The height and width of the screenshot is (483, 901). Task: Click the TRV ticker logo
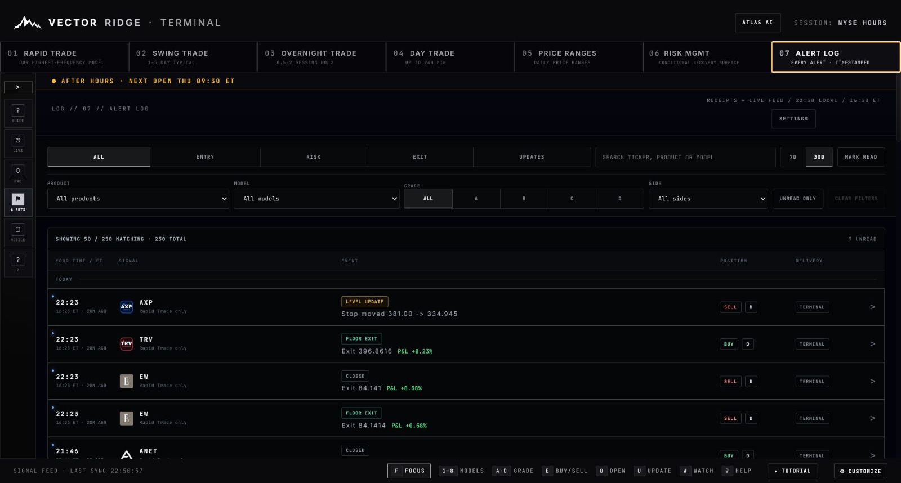coord(127,344)
